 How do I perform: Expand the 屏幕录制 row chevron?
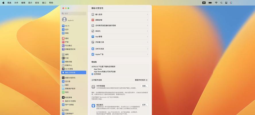pyautogui.click(x=147, y=20)
